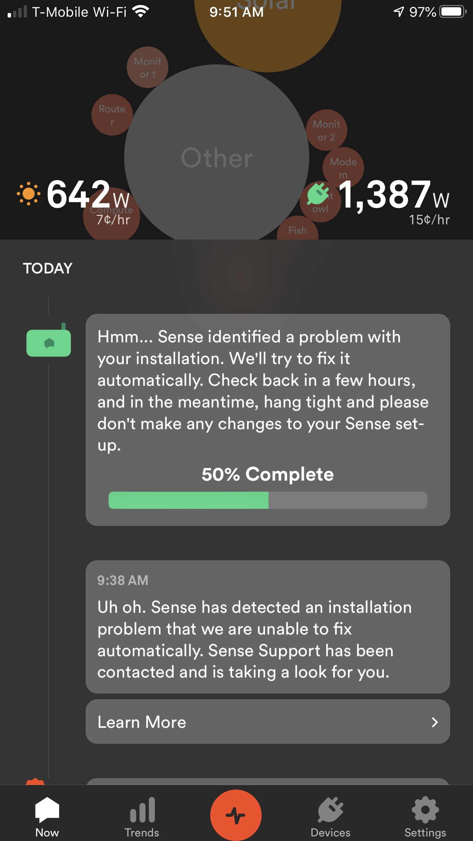This screenshot has width=473, height=841.
Task: Tap the Trends bar chart icon
Action: [142, 810]
